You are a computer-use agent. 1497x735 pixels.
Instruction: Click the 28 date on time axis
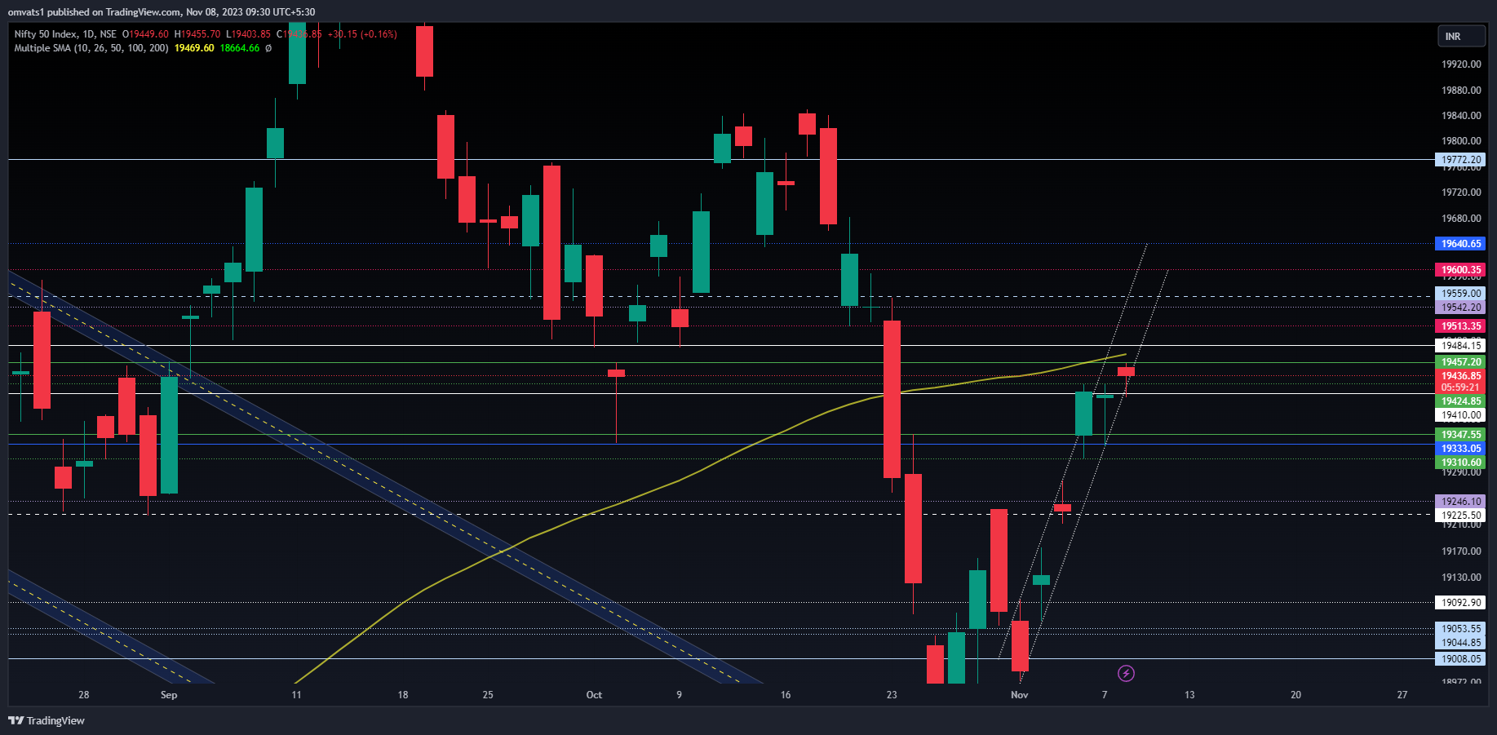(x=84, y=695)
